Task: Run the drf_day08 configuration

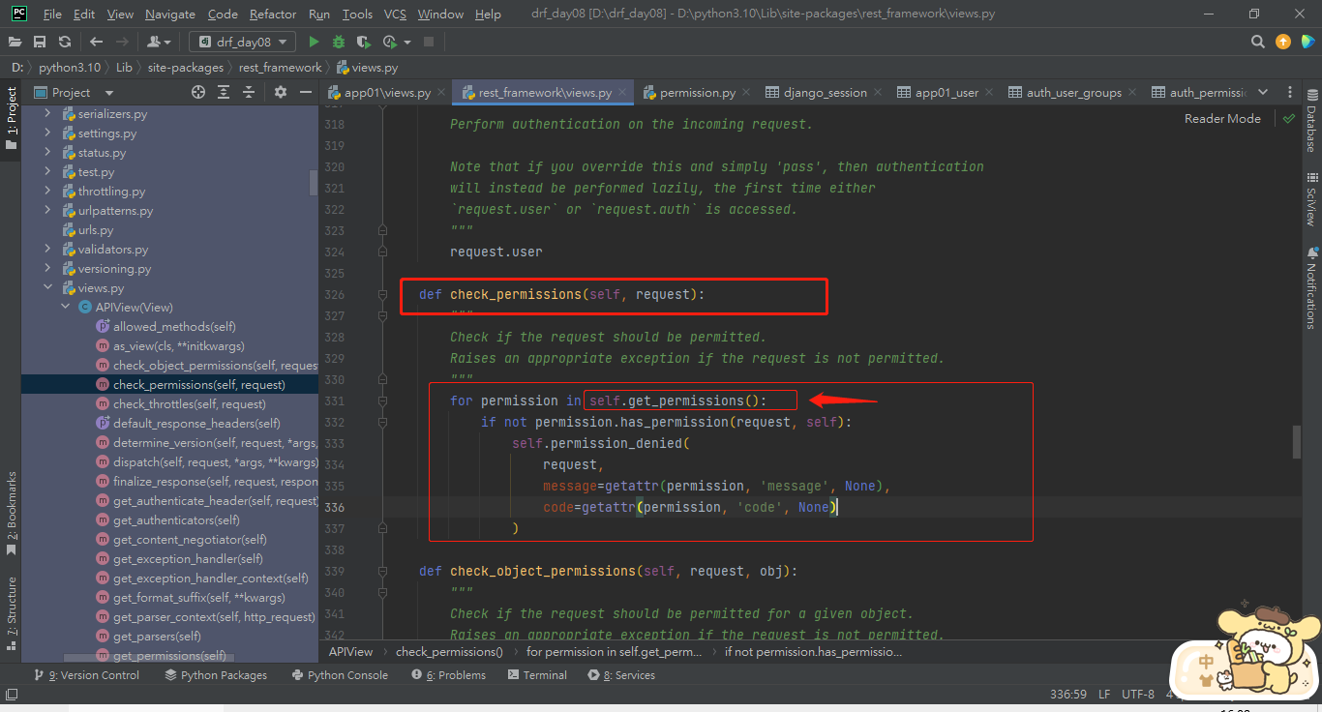Action: point(314,42)
